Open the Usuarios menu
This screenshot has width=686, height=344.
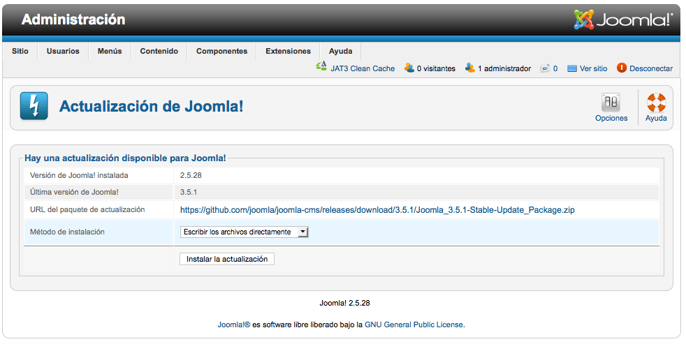(x=63, y=51)
